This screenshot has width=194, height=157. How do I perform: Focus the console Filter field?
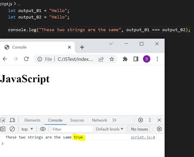72,129
